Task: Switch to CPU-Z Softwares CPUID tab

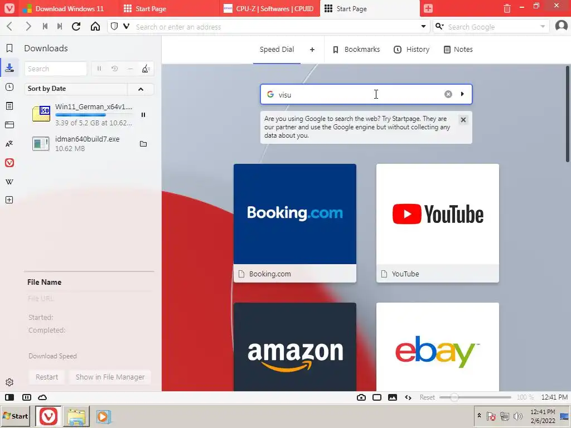Action: [269, 8]
